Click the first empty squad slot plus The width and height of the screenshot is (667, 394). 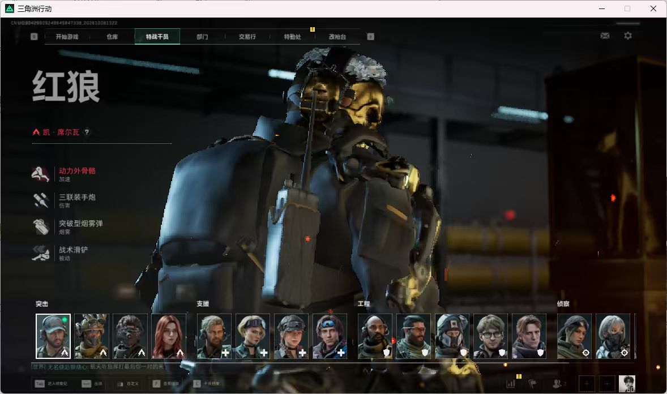(x=586, y=384)
